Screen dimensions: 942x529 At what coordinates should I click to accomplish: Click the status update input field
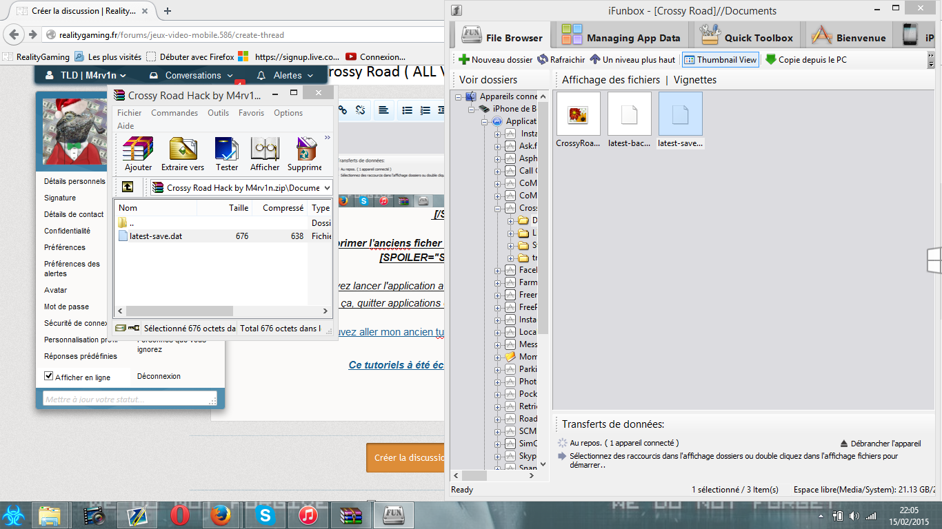click(130, 400)
